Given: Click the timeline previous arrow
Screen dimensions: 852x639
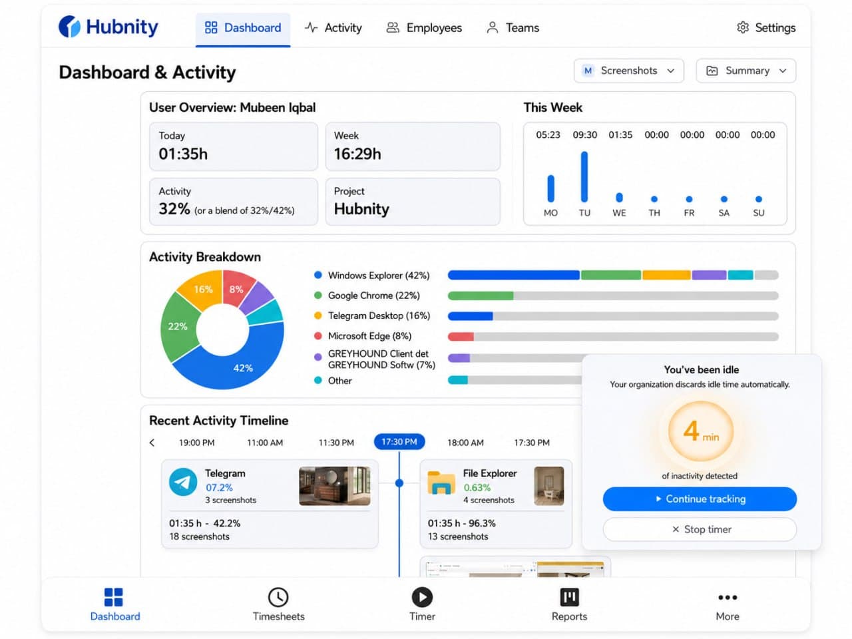Looking at the screenshot, I should click(152, 443).
